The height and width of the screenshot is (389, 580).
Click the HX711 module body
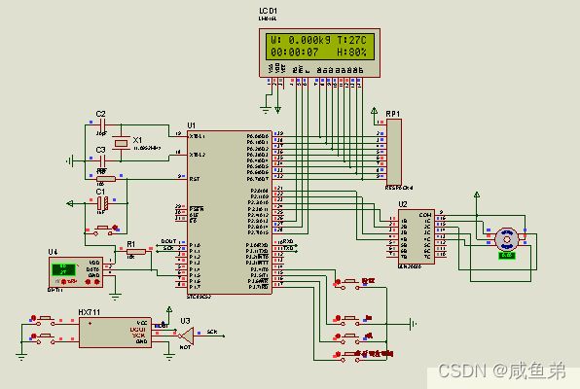[115, 332]
